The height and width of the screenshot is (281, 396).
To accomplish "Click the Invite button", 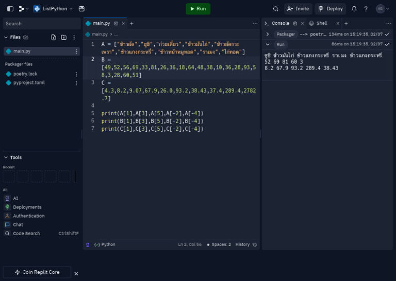I will pos(298,9).
